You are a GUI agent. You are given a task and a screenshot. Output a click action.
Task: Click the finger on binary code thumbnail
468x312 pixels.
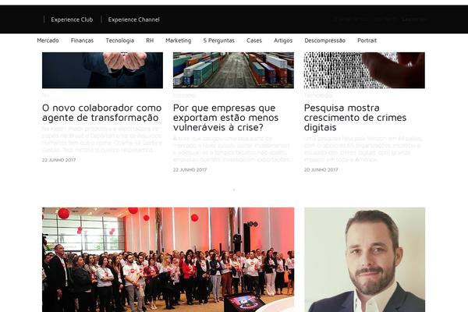[364, 70]
